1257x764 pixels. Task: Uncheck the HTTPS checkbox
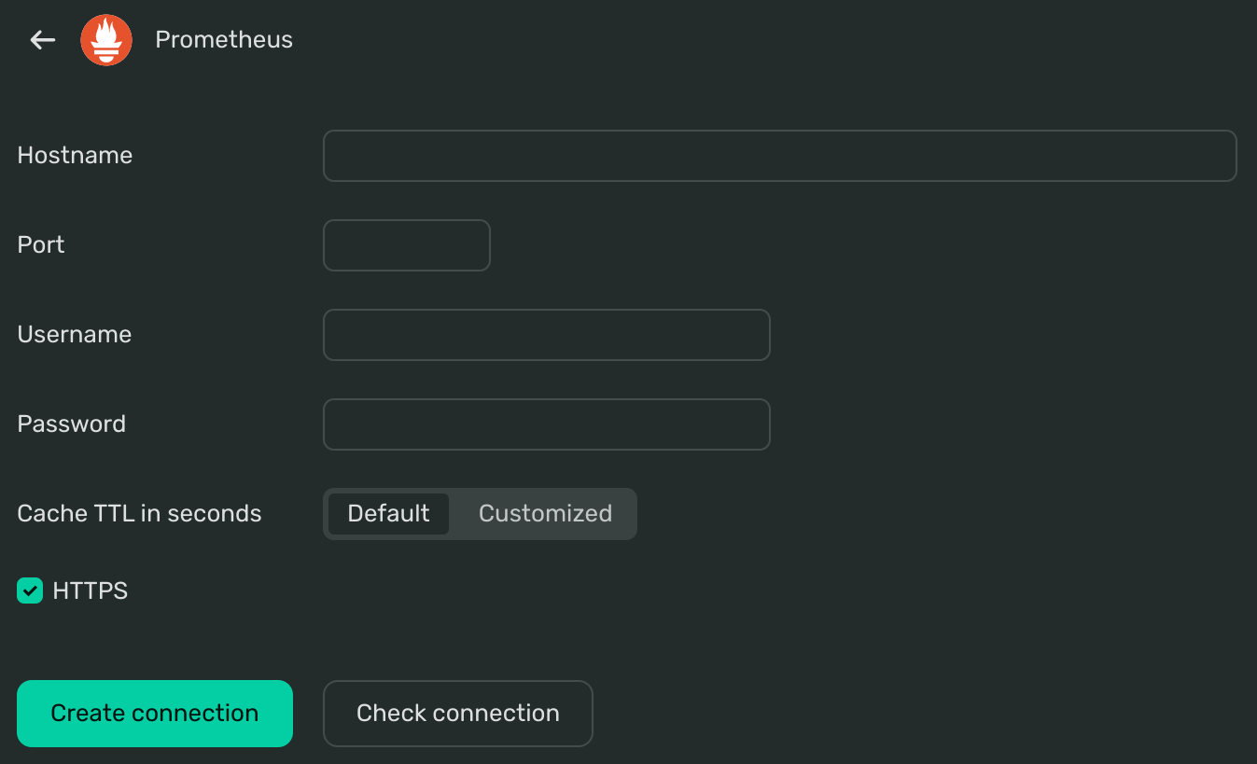pyautogui.click(x=30, y=590)
